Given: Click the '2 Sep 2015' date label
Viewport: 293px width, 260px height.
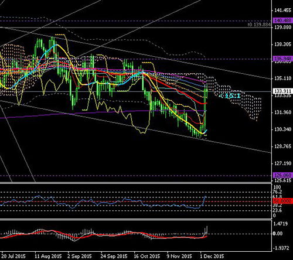Looking at the screenshot, I should click(x=79, y=256).
